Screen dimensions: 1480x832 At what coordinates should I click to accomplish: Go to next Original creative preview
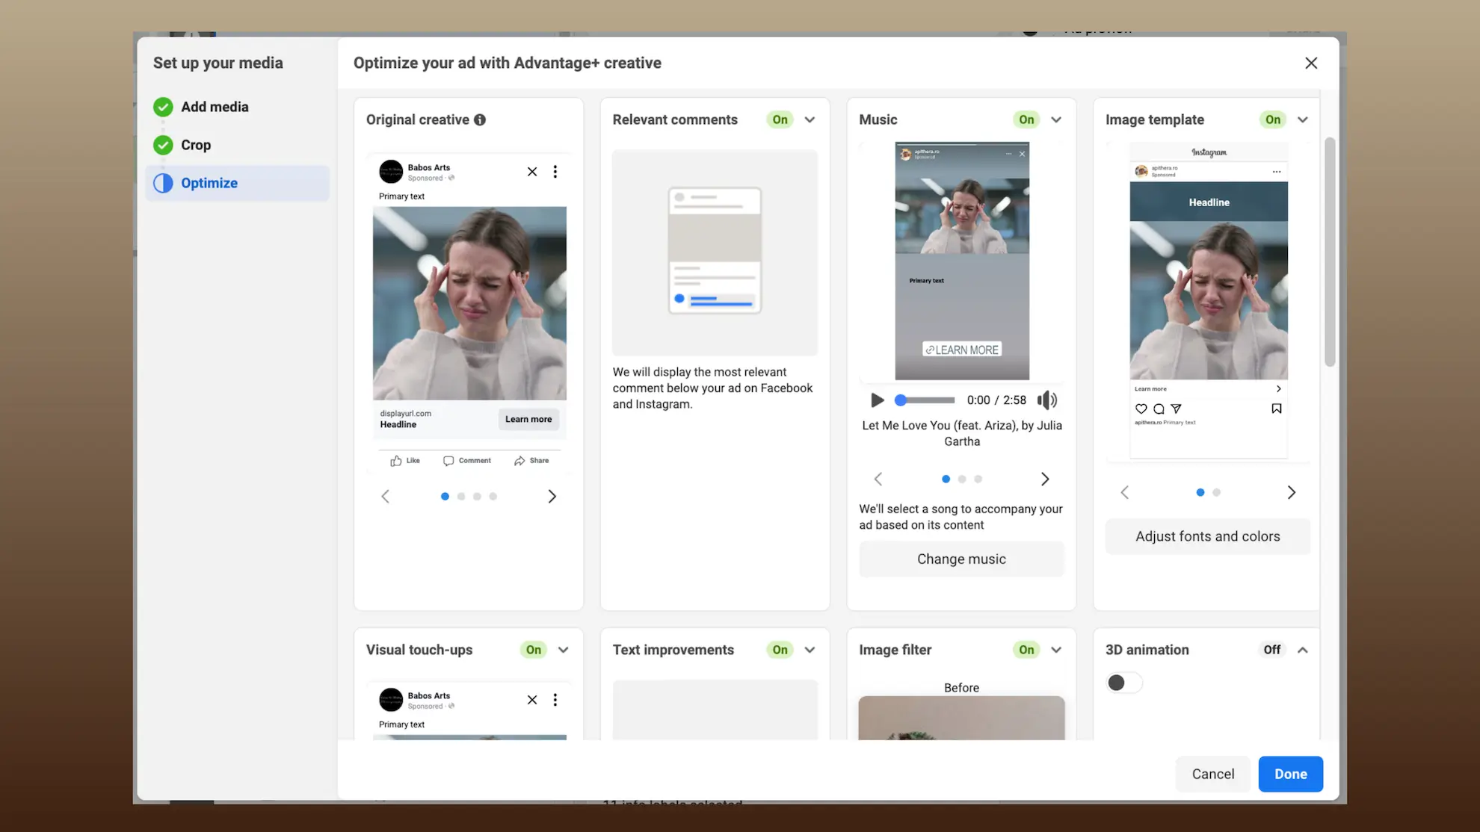552,497
